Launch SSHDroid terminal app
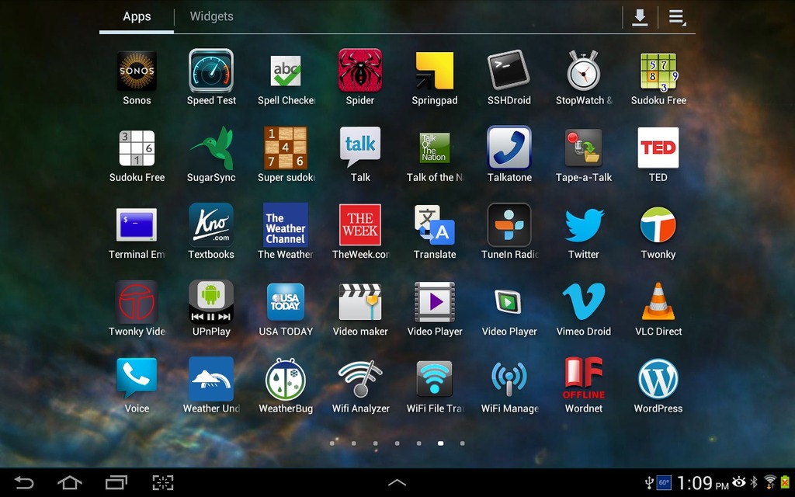The height and width of the screenshot is (497, 795). pyautogui.click(x=509, y=78)
